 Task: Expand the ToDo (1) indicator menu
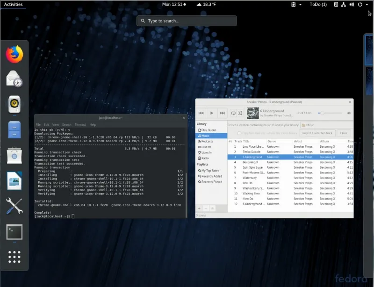click(318, 4)
